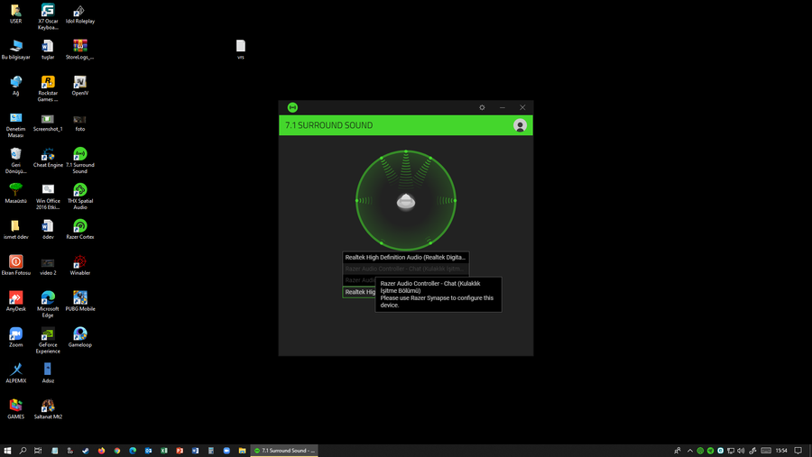Launch PowerPoint from taskbar
The image size is (812, 457).
click(x=180, y=451)
